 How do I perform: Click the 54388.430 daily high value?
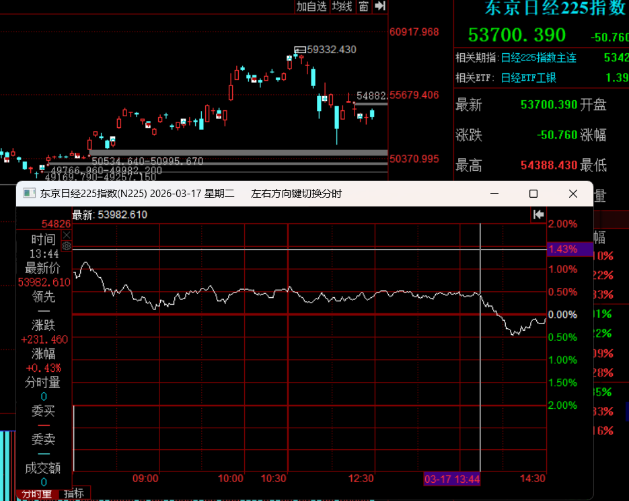549,165
